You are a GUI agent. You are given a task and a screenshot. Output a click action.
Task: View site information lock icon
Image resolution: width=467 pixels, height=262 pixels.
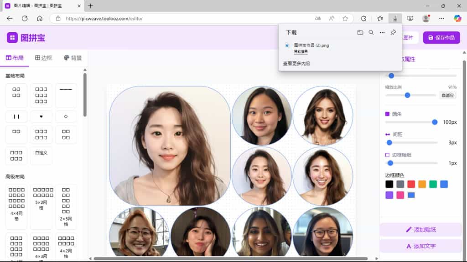[x=58, y=18]
